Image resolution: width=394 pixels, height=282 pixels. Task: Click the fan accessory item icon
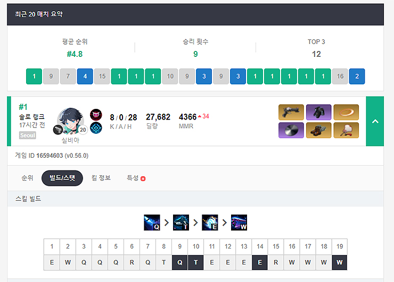346,130
